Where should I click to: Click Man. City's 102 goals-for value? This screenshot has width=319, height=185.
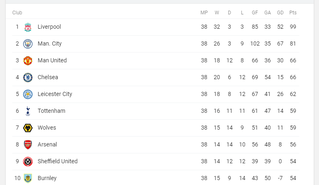click(255, 43)
